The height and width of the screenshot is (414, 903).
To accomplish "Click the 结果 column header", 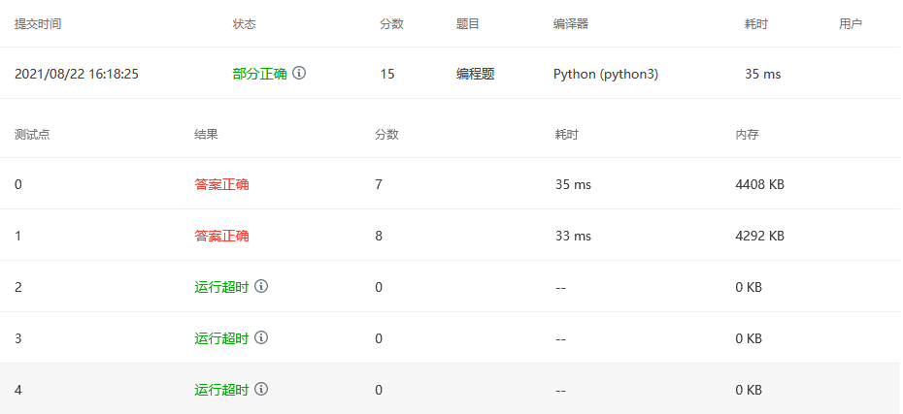I will pos(206,135).
